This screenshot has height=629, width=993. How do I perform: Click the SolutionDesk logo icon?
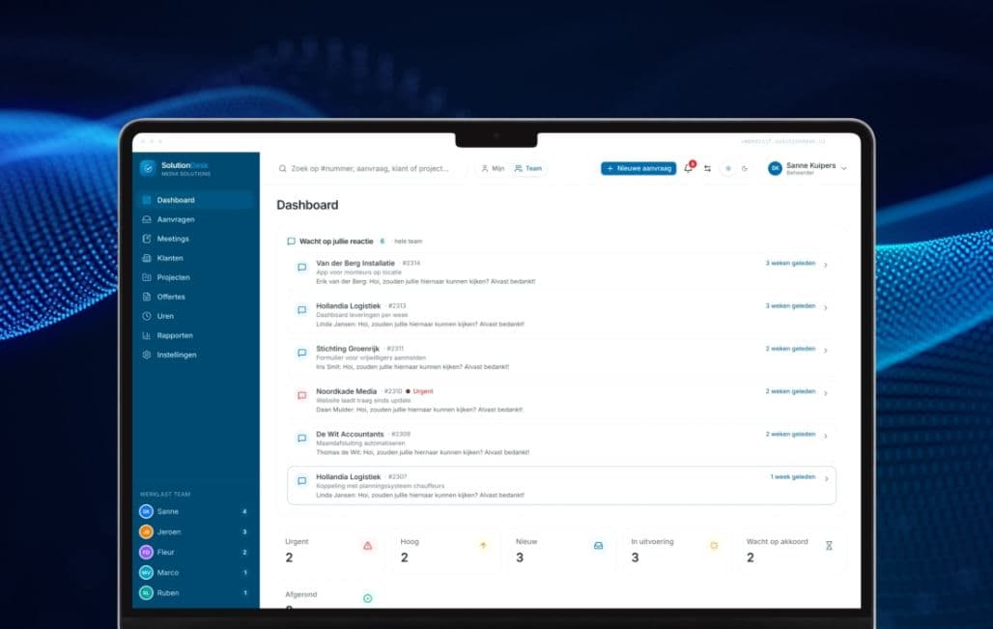point(148,168)
